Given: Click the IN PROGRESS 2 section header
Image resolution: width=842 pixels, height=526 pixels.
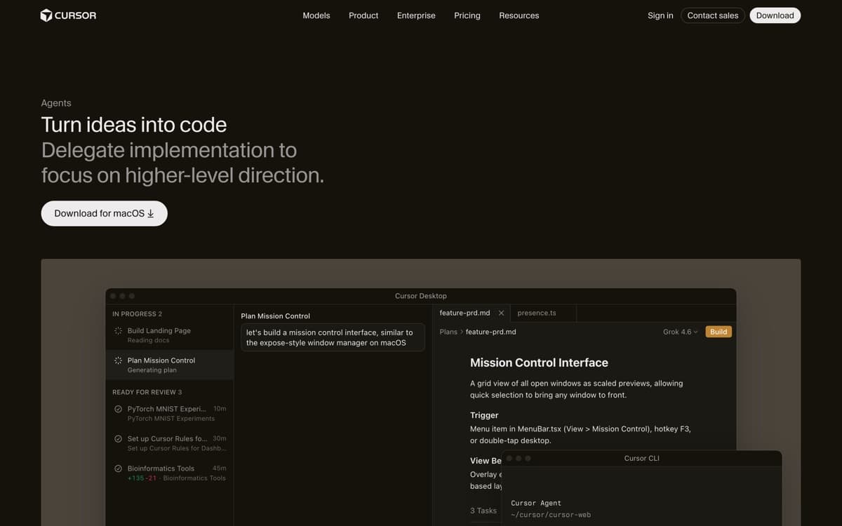Looking at the screenshot, I should click(137, 314).
